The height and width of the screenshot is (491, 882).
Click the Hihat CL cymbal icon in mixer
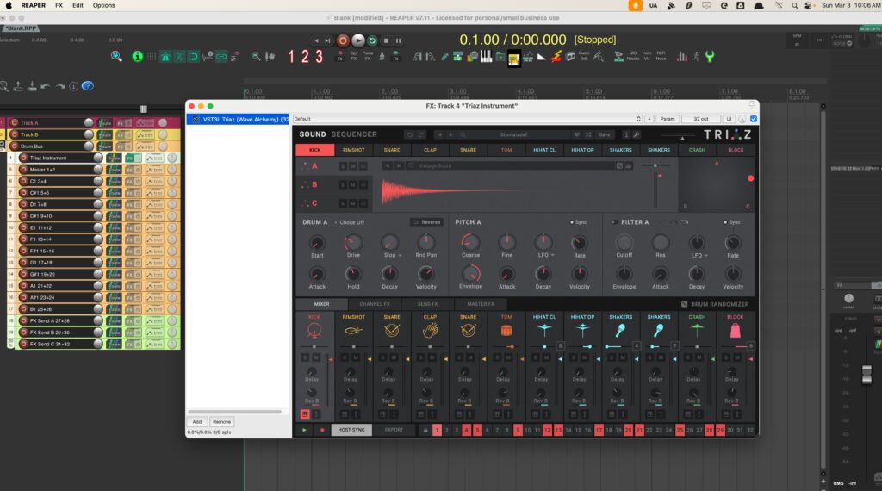click(x=544, y=330)
